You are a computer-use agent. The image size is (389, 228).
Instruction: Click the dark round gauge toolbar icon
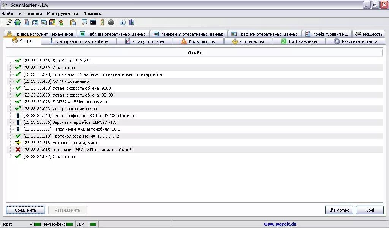tap(111, 22)
